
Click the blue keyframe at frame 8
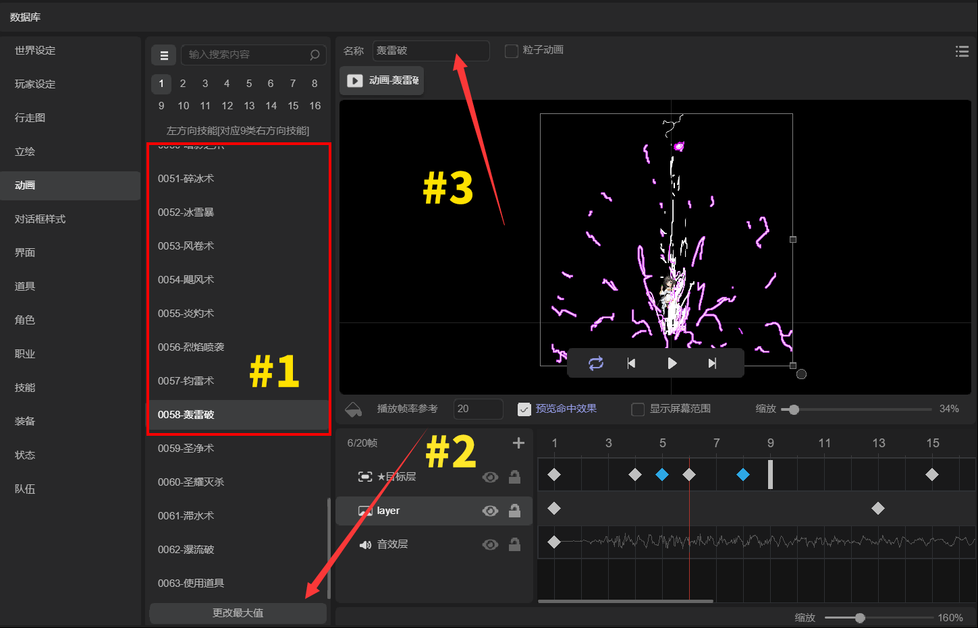[743, 475]
